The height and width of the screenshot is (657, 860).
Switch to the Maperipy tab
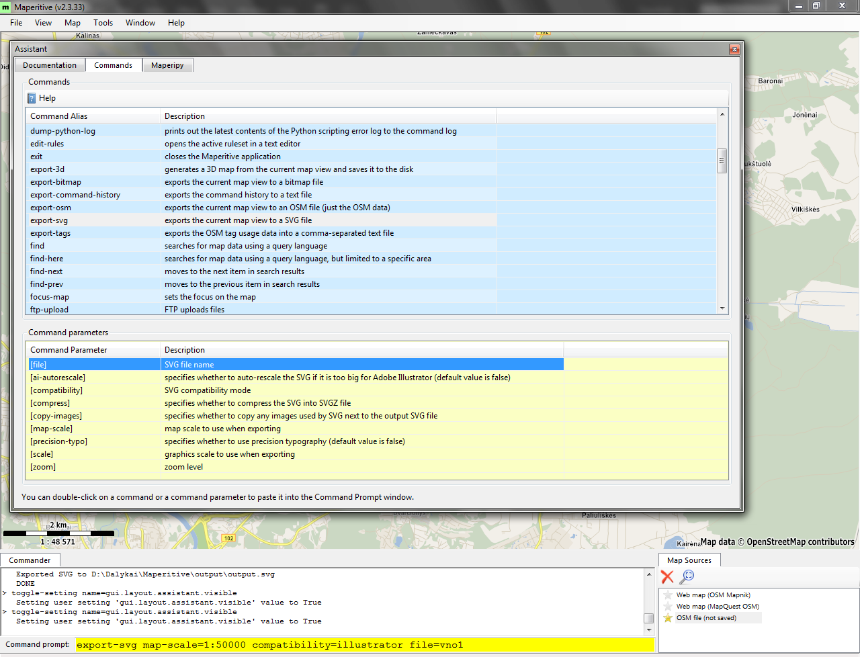(167, 65)
